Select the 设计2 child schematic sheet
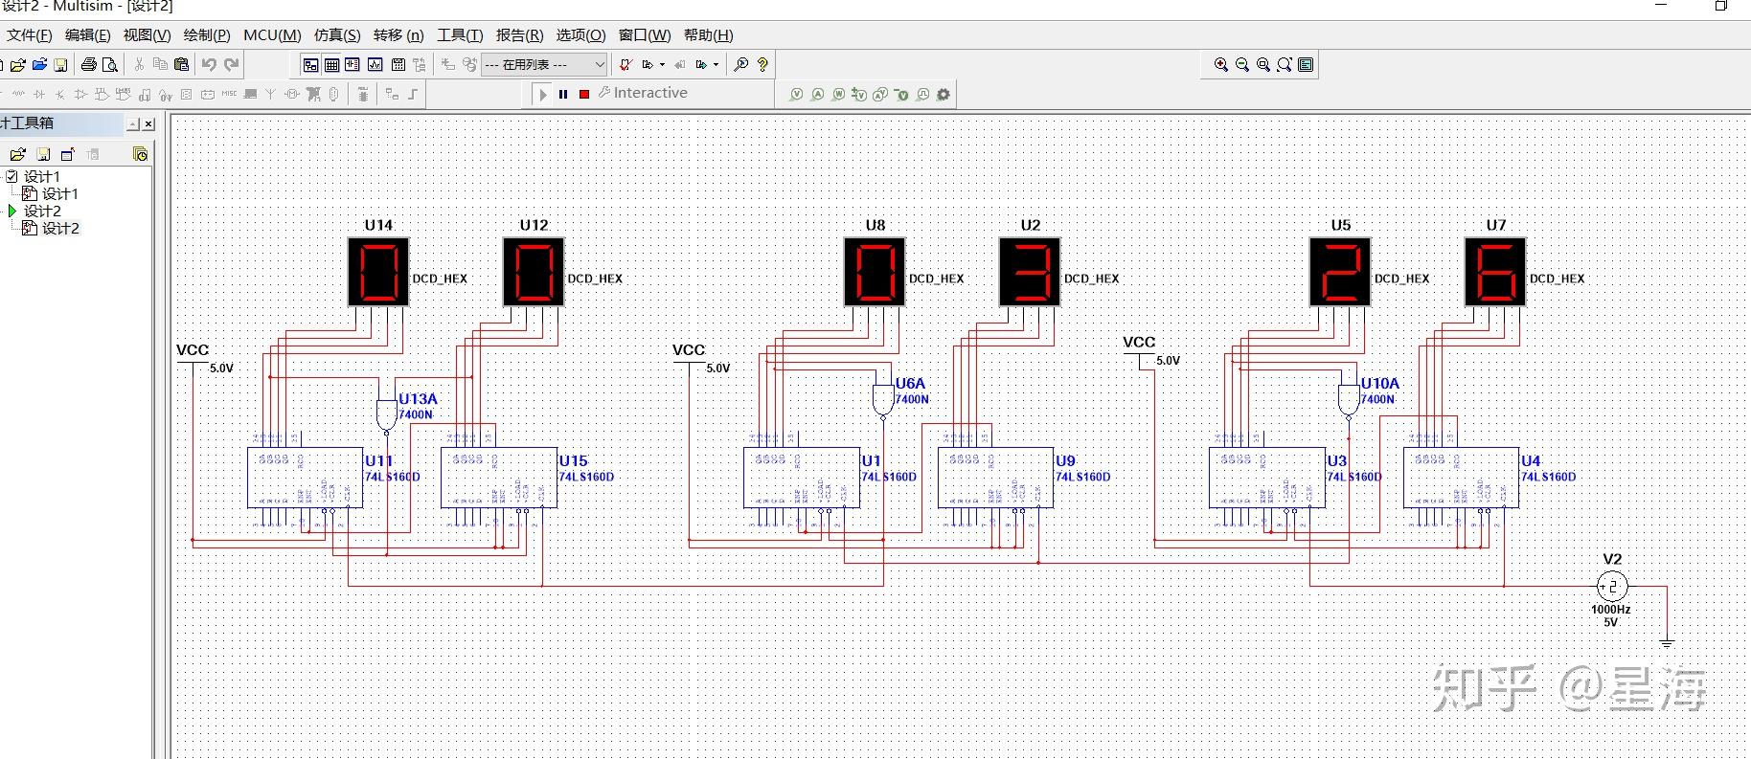1751x759 pixels. pyautogui.click(x=59, y=229)
